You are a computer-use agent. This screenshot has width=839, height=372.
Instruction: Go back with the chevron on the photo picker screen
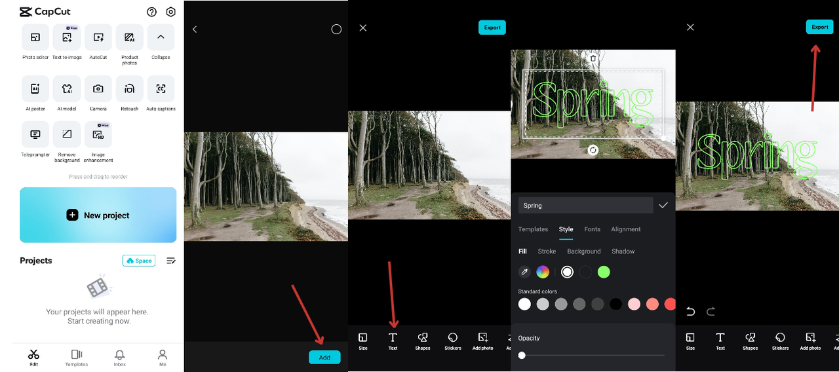point(195,29)
